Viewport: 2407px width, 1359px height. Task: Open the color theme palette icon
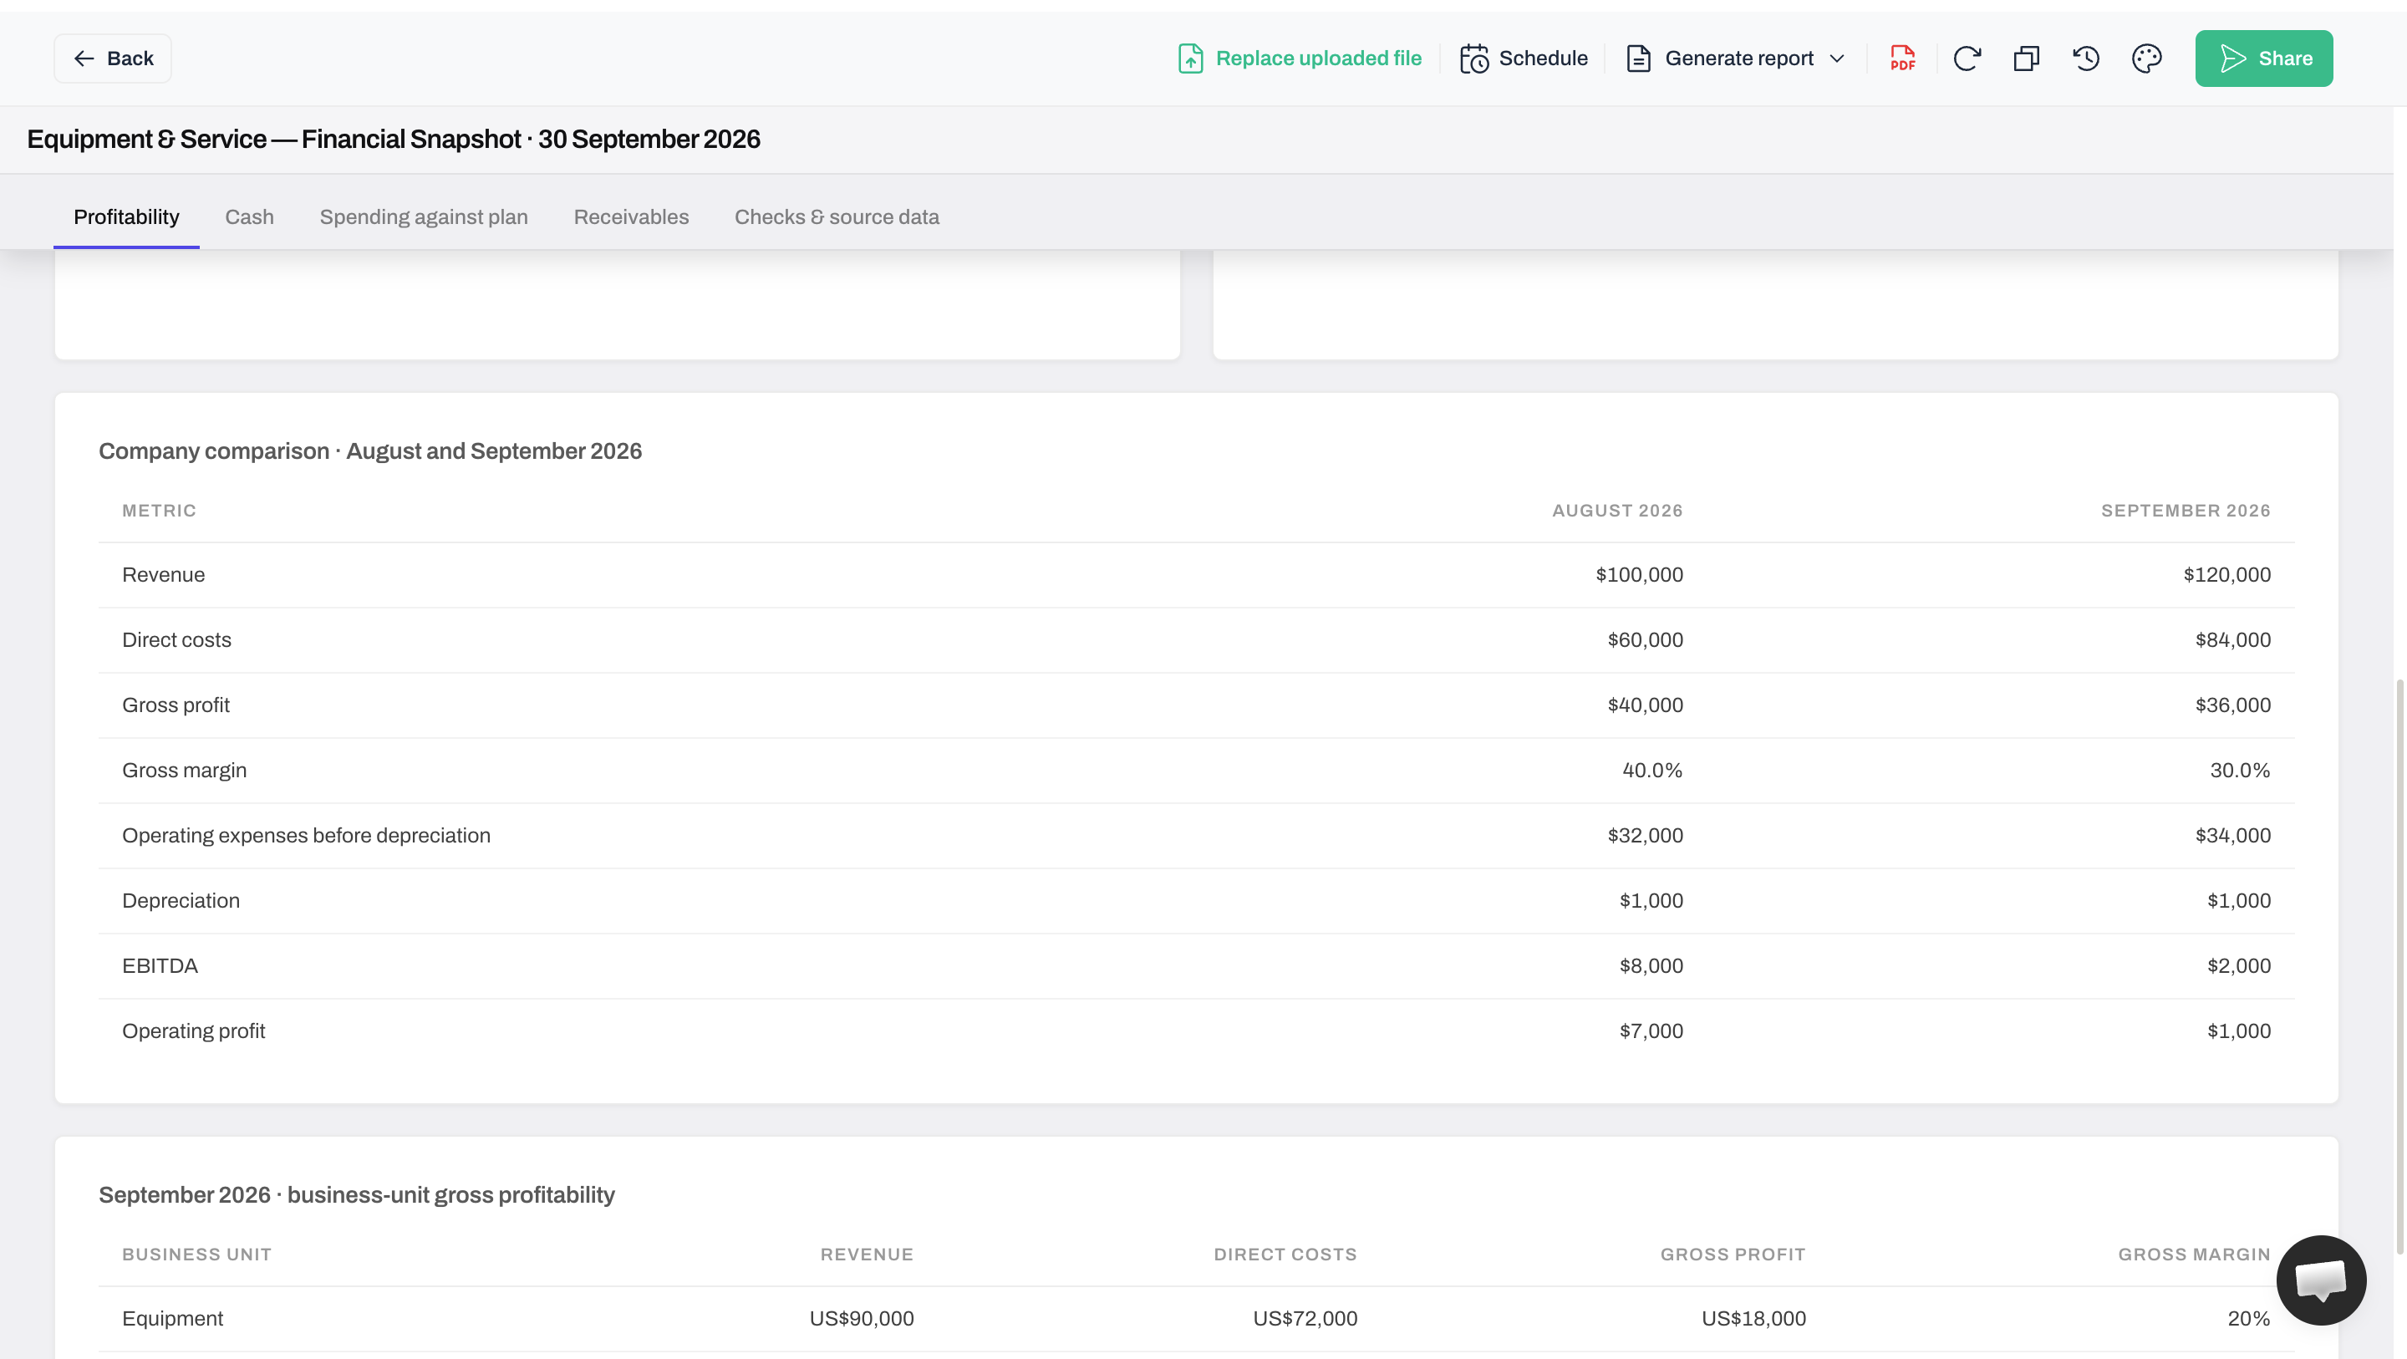2146,58
